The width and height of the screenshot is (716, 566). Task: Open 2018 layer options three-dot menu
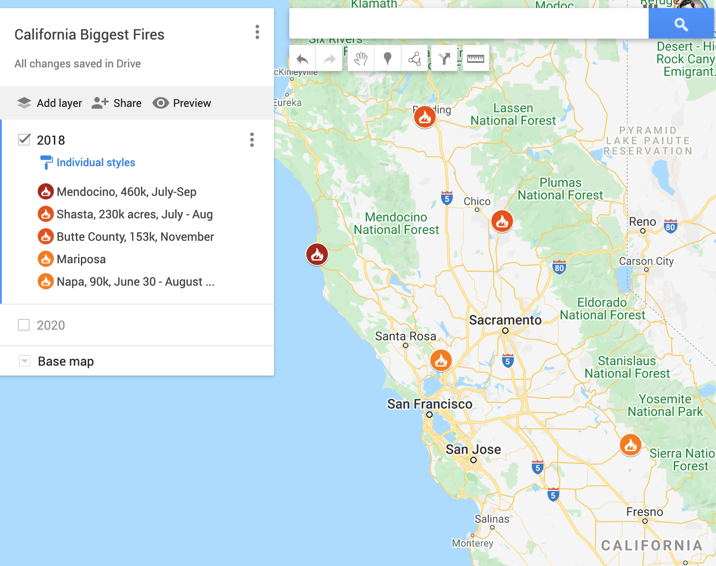252,140
